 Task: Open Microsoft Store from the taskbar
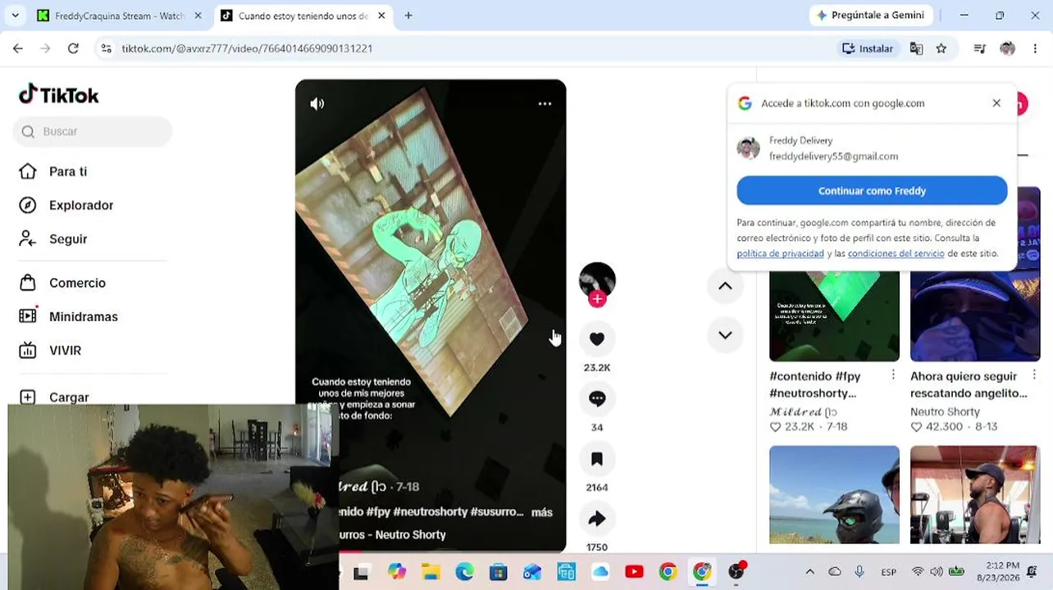pos(498,572)
